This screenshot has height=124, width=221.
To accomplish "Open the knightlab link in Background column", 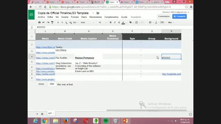I will [x=171, y=74].
